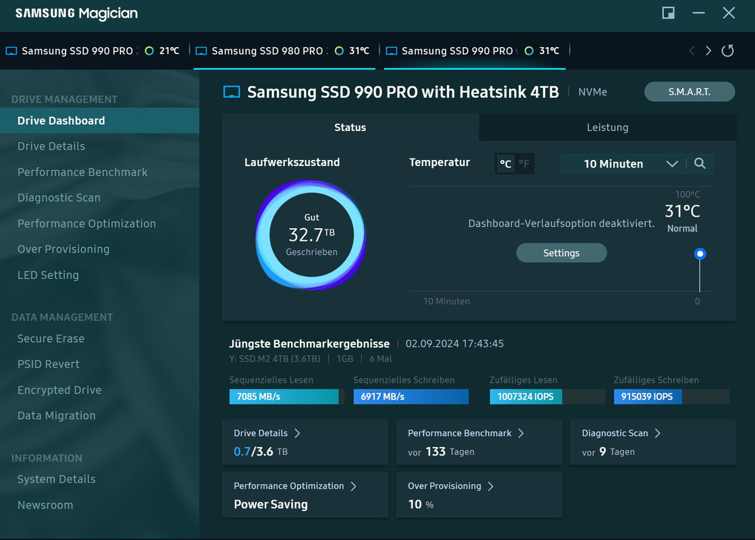Image resolution: width=755 pixels, height=540 pixels.
Task: Click the Power Saving mode text
Action: point(271,504)
